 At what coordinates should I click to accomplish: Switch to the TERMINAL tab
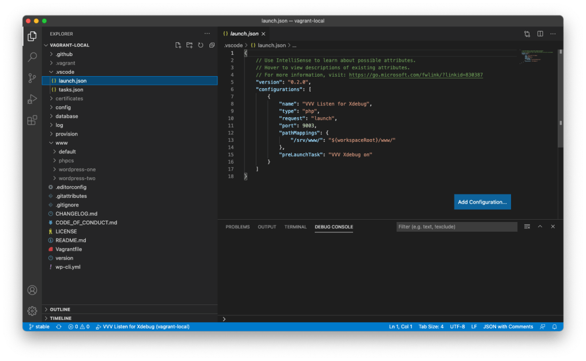point(295,227)
